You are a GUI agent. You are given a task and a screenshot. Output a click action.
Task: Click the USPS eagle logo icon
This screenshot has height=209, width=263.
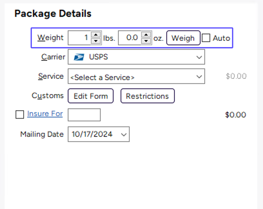pyautogui.click(x=79, y=57)
